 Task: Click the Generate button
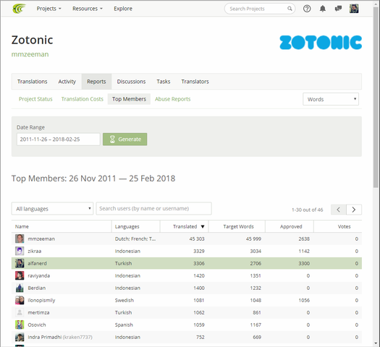pos(124,139)
